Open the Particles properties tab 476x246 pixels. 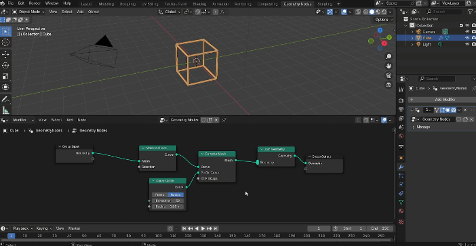click(x=401, y=176)
